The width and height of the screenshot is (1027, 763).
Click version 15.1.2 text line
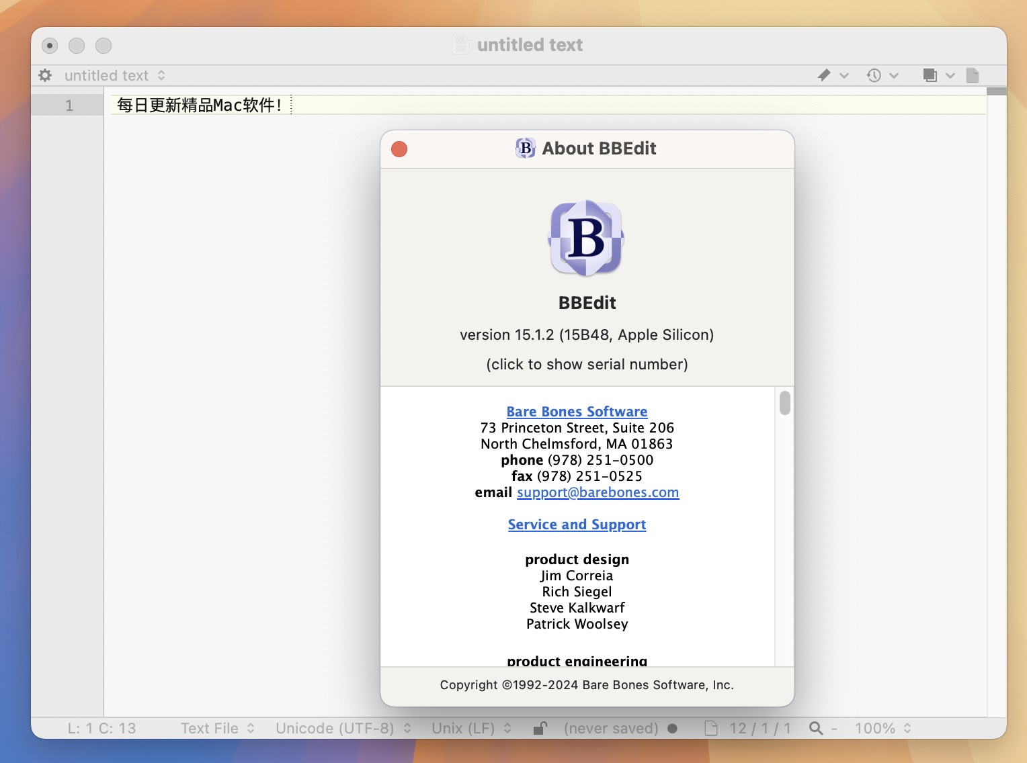click(587, 334)
